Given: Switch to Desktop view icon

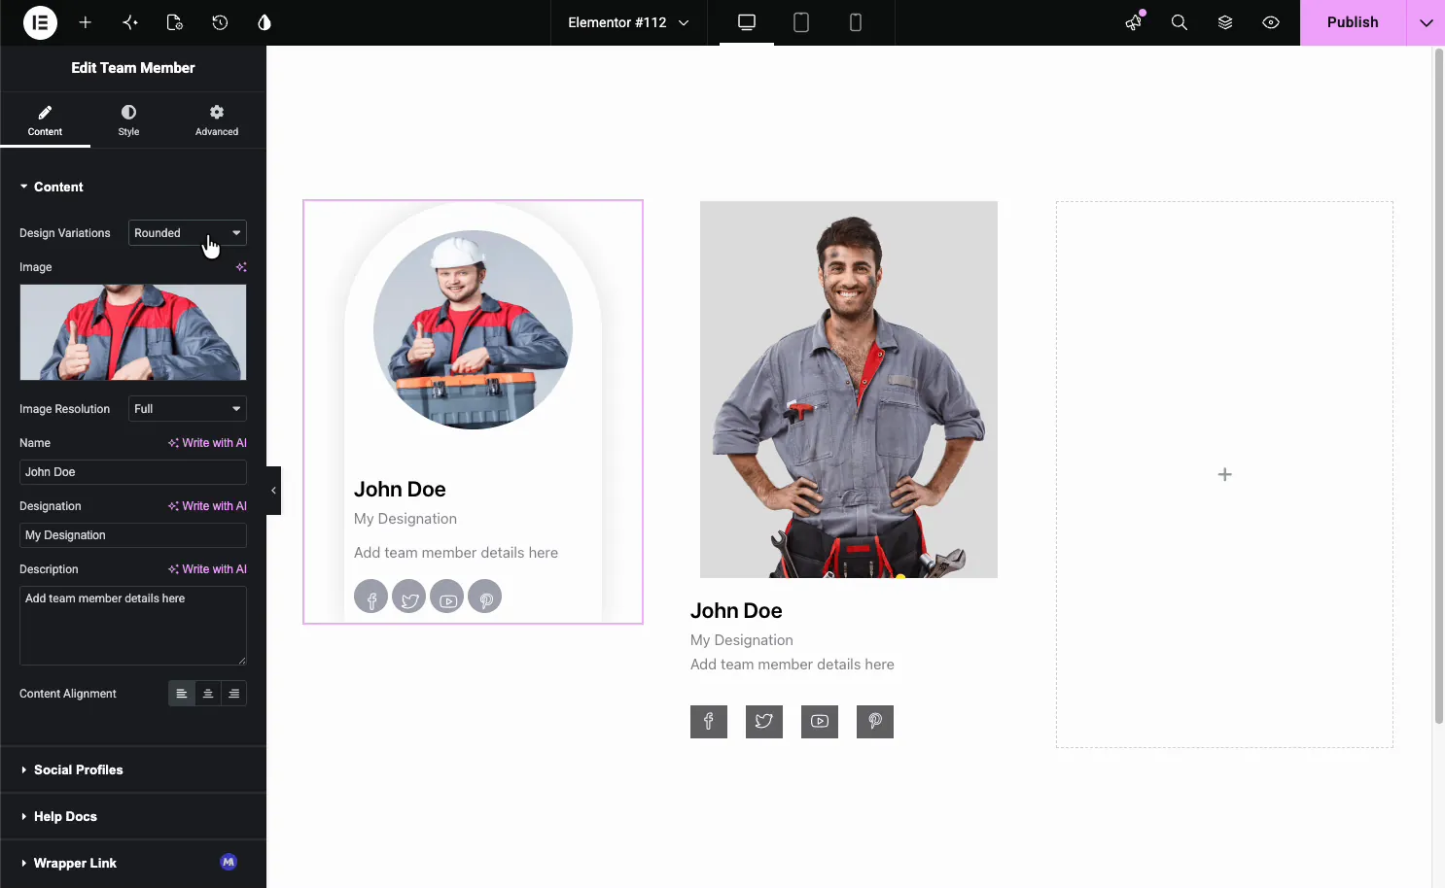Looking at the screenshot, I should (747, 22).
